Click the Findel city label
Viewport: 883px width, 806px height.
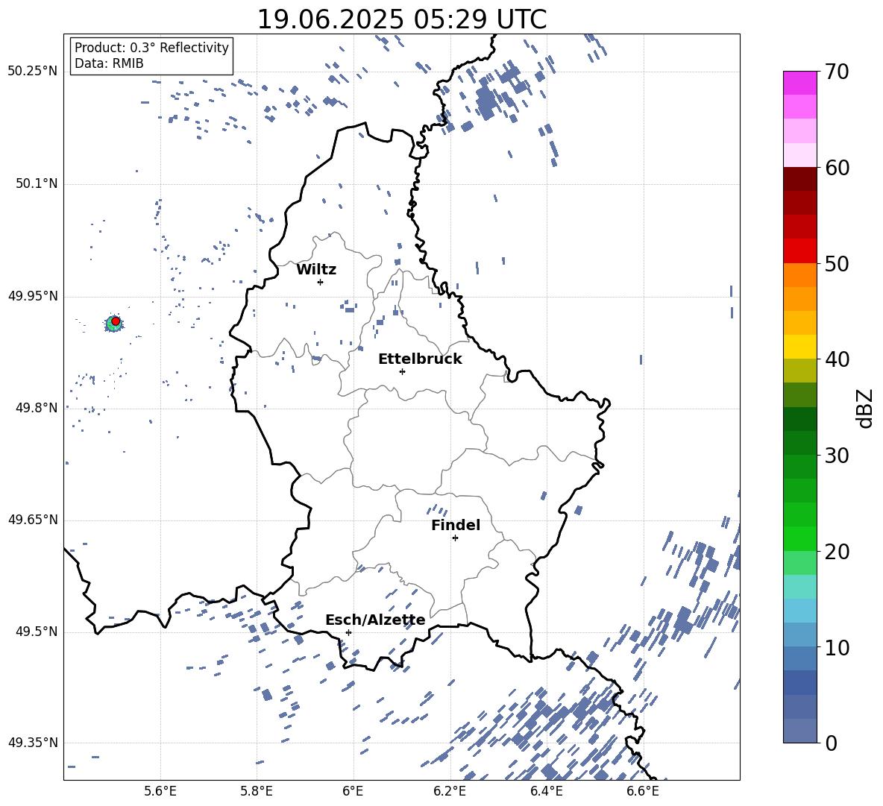(x=456, y=525)
